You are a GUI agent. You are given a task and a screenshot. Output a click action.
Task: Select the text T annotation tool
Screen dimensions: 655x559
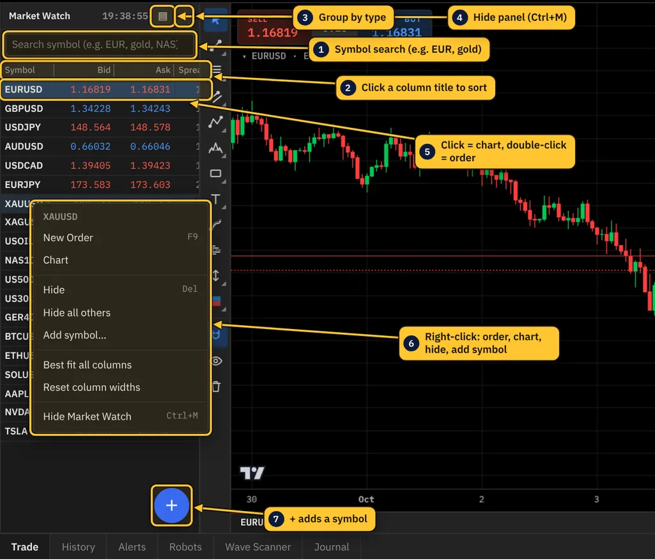[215, 199]
